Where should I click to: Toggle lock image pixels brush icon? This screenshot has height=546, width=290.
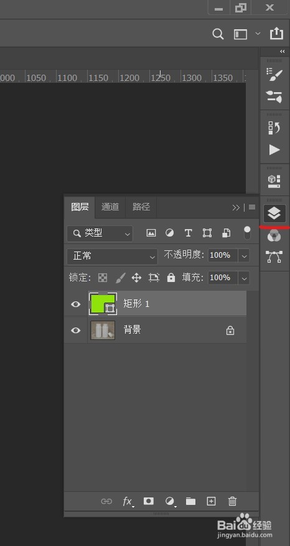120,278
